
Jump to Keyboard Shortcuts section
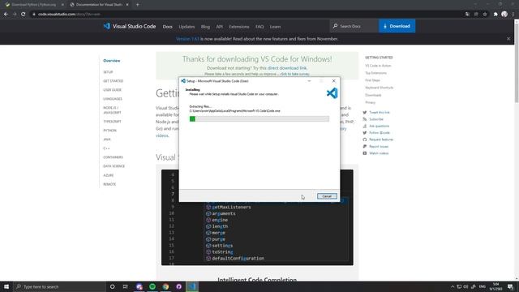point(379,88)
